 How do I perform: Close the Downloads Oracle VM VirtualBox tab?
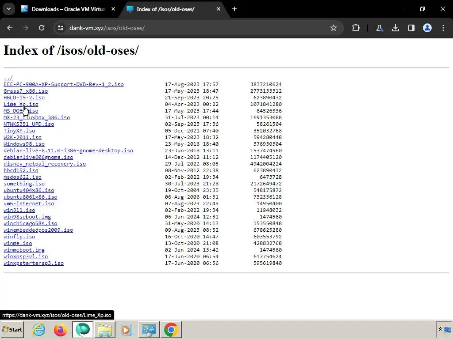tap(113, 9)
